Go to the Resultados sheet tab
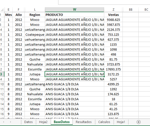 click(x=83, y=122)
